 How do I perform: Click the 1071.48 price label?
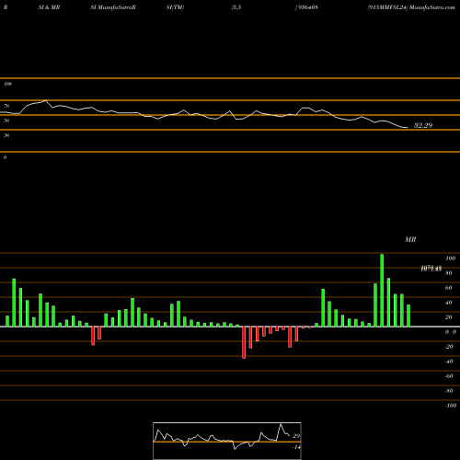[431, 269]
